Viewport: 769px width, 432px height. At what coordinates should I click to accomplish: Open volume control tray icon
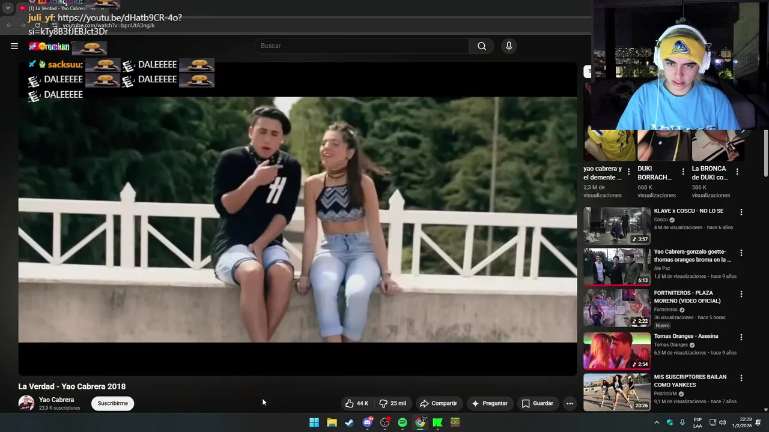click(x=723, y=422)
